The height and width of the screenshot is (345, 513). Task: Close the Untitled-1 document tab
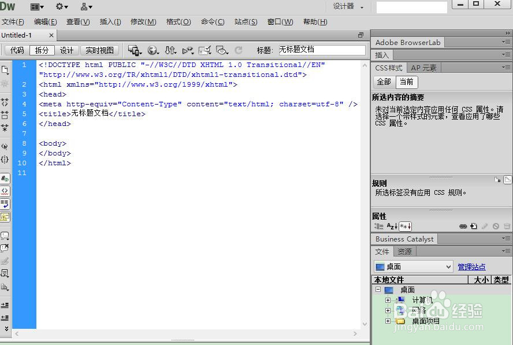coord(51,35)
